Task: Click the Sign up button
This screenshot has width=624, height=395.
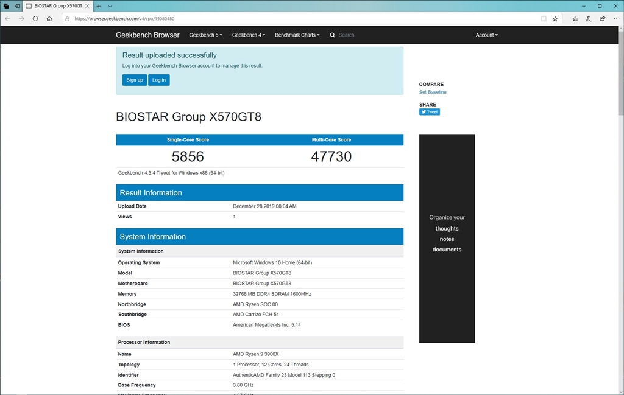Action: [x=135, y=80]
